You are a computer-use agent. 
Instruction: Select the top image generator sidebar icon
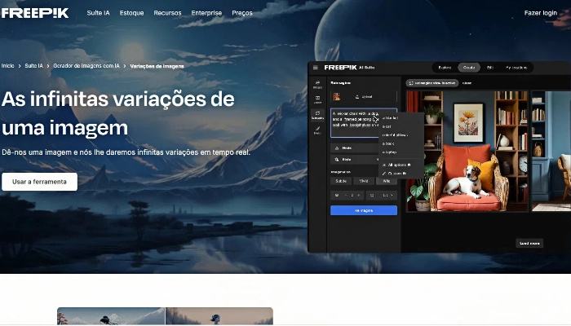[x=317, y=85]
